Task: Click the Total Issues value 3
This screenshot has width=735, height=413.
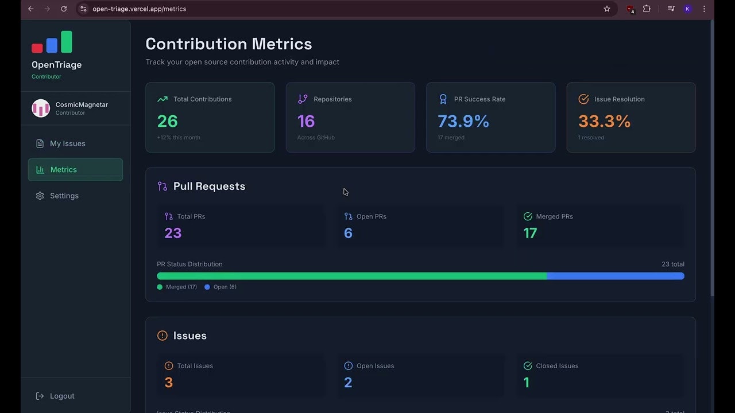Action: [x=169, y=382]
